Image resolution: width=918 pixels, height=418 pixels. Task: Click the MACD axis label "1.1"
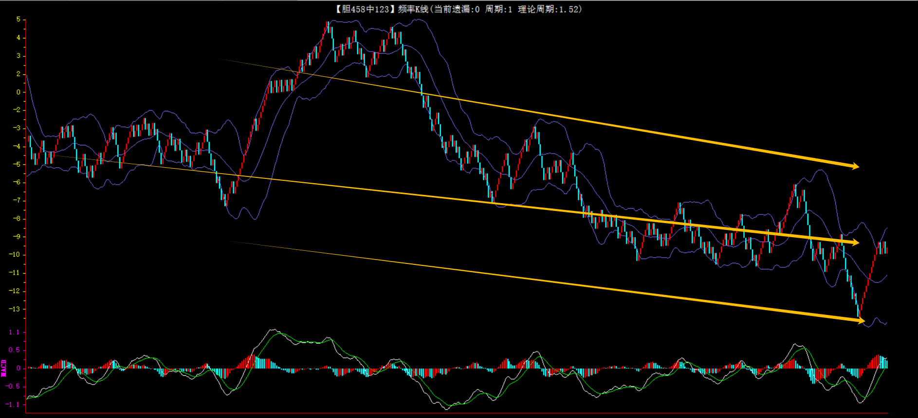14,332
